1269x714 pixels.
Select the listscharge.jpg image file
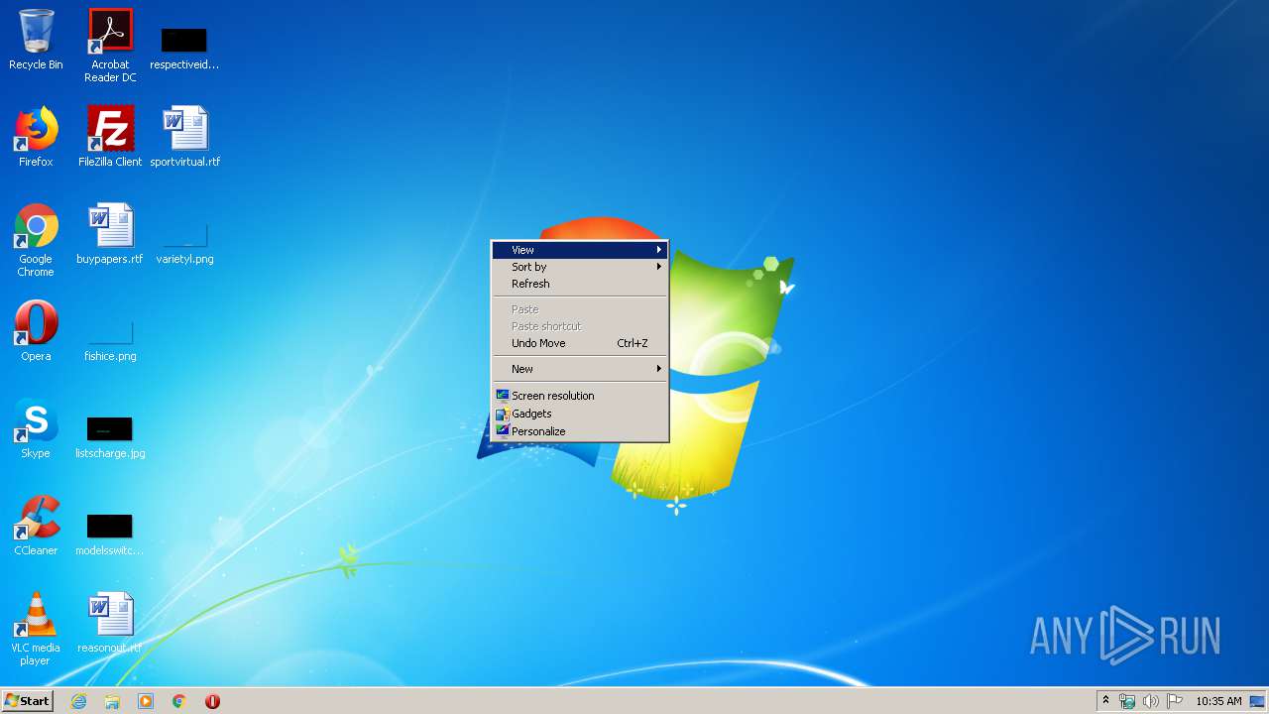[x=110, y=438]
